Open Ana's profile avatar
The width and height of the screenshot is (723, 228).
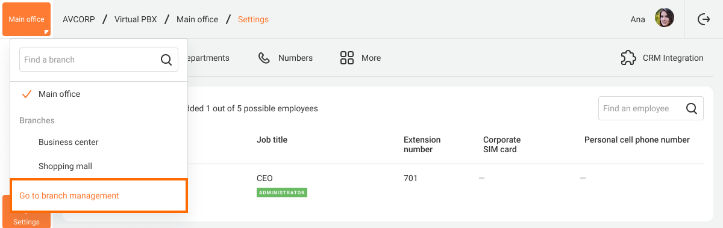[x=664, y=18]
